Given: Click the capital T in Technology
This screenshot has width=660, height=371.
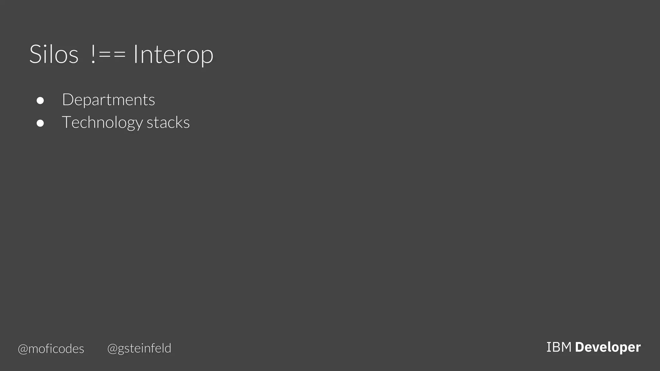Looking at the screenshot, I should tap(67, 122).
